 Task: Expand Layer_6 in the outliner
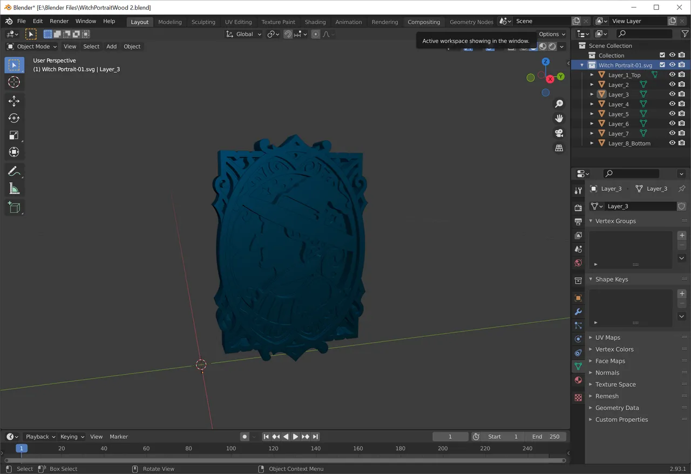pos(592,124)
